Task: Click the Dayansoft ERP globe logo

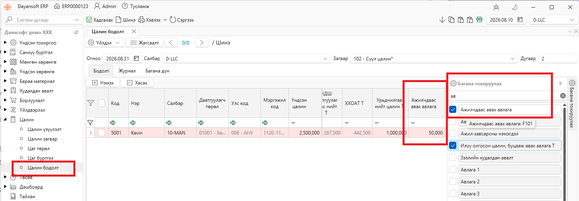Action: click(x=8, y=7)
